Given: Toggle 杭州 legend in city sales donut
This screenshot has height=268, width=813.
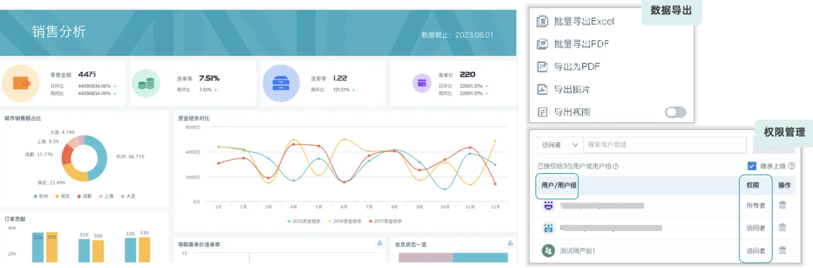Looking at the screenshot, I should 41,196.
